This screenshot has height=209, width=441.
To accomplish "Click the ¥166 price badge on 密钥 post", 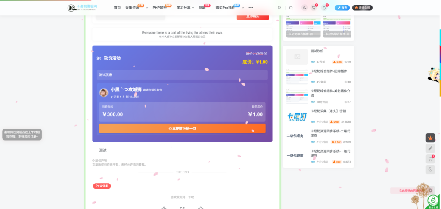I will (x=335, y=122).
